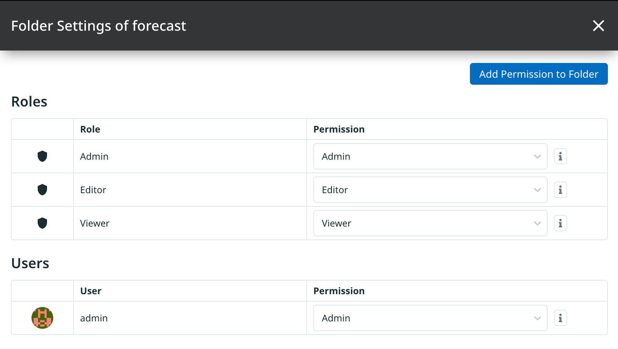Click the info icon for the Admin role

[x=560, y=156]
